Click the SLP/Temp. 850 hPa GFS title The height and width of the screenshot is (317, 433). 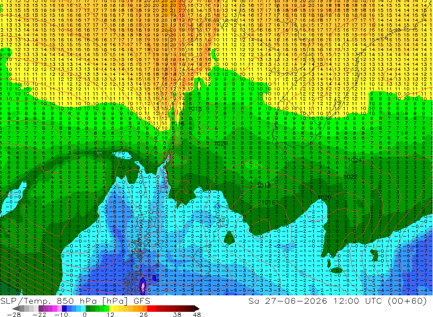click(x=75, y=301)
